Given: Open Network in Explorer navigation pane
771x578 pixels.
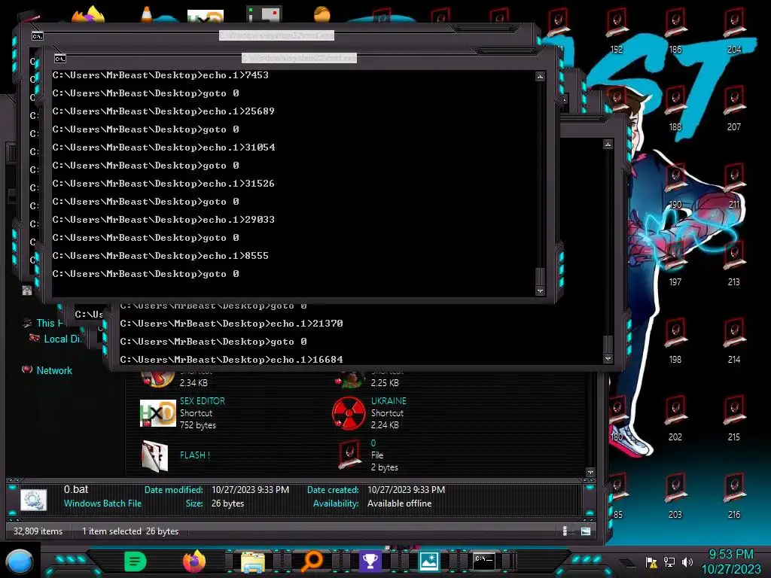Looking at the screenshot, I should coord(47,370).
